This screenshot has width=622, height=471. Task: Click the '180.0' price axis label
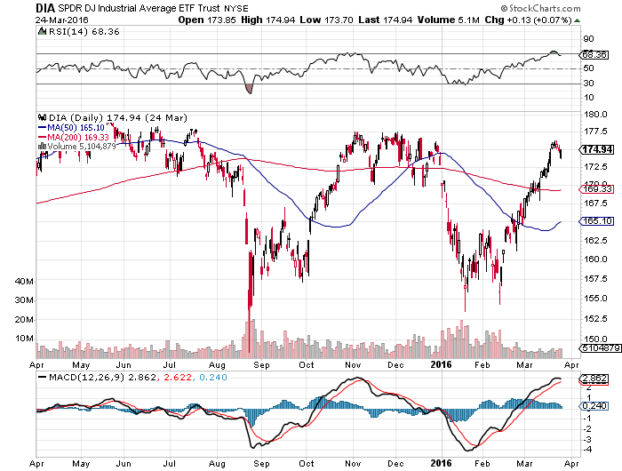coord(596,115)
